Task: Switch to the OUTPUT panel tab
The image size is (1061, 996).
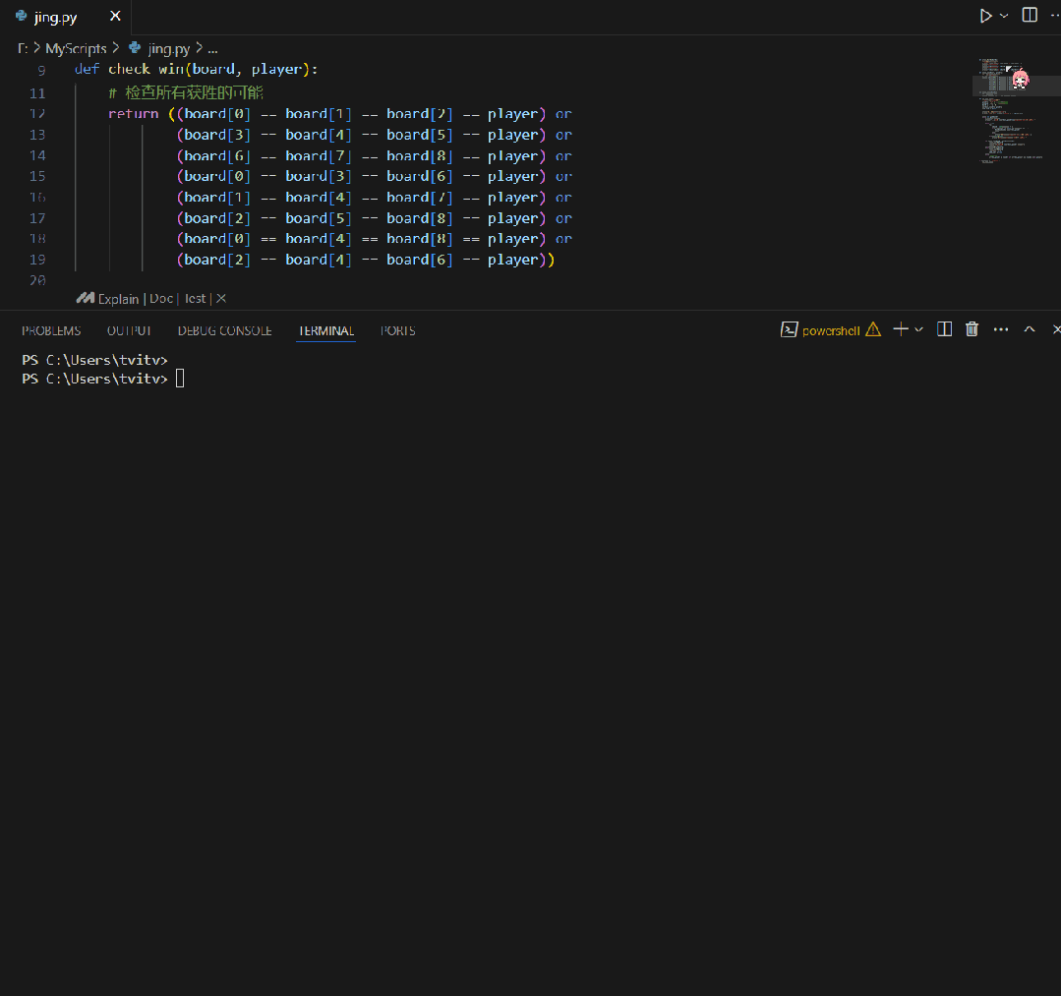Action: point(129,331)
